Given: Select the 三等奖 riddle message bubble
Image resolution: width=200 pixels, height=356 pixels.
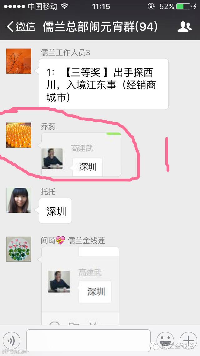Looking at the screenshot, I should pyautogui.click(x=104, y=84).
